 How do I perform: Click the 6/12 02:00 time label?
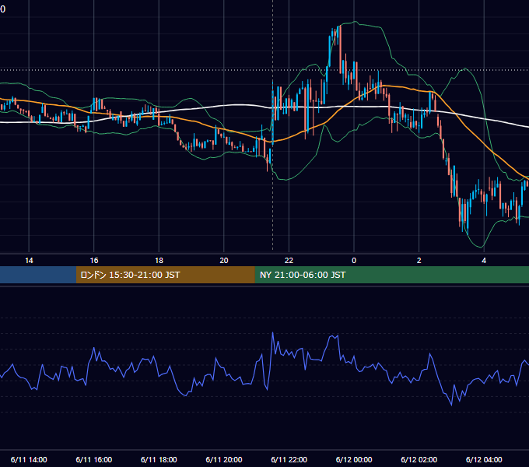click(419, 459)
